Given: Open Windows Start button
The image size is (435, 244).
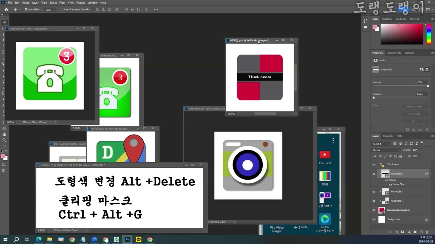Looking at the screenshot, I should (5, 240).
